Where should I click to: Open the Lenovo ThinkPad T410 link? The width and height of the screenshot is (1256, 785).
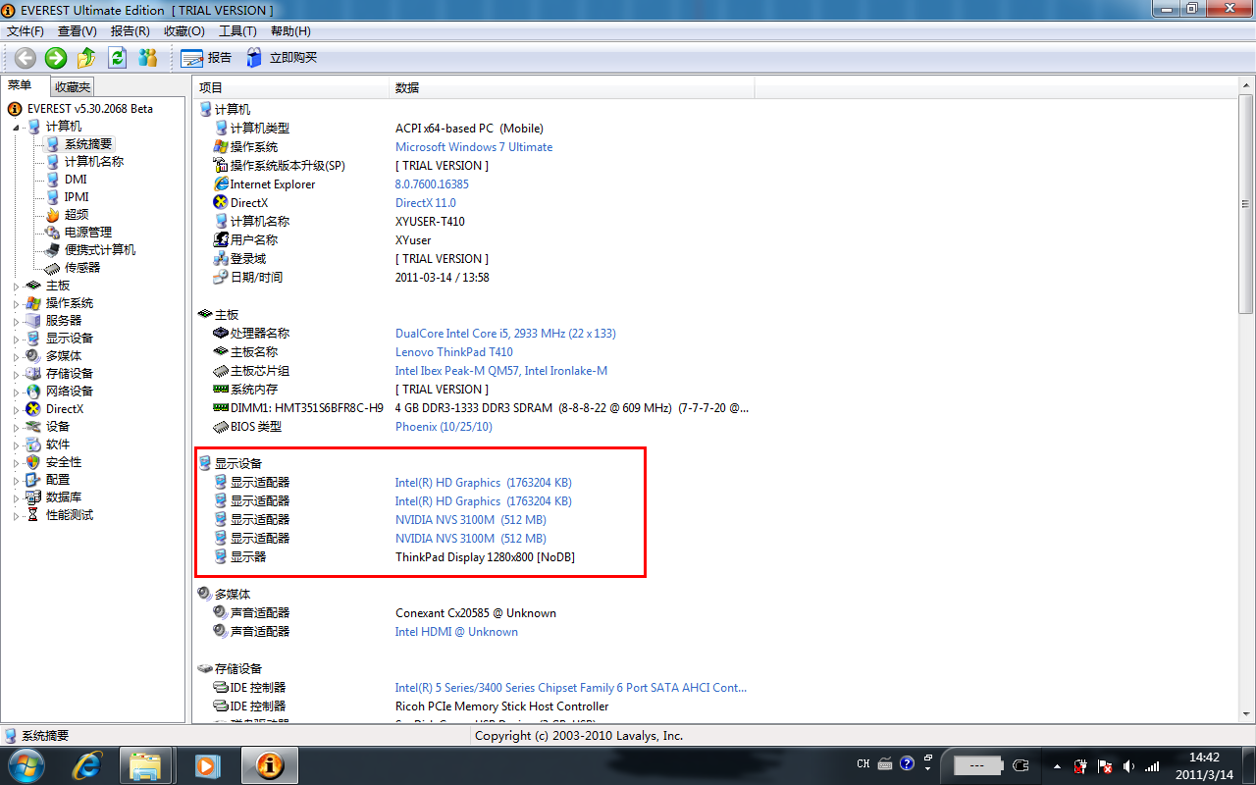[x=454, y=352]
